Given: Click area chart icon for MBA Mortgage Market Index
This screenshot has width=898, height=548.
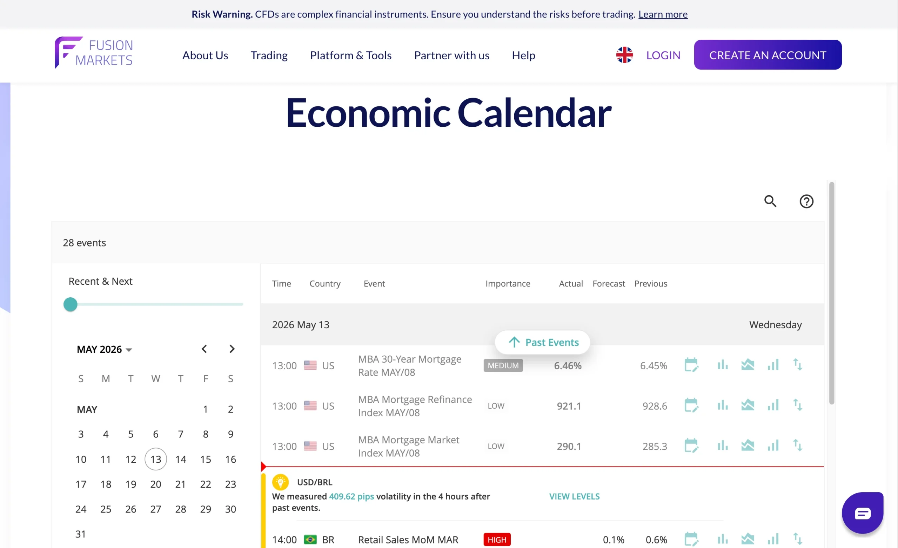Looking at the screenshot, I should point(748,446).
